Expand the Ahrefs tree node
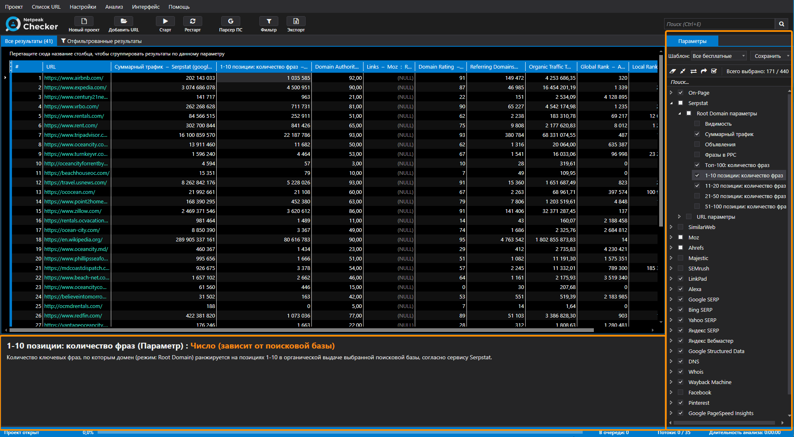794x437 pixels. pos(671,248)
